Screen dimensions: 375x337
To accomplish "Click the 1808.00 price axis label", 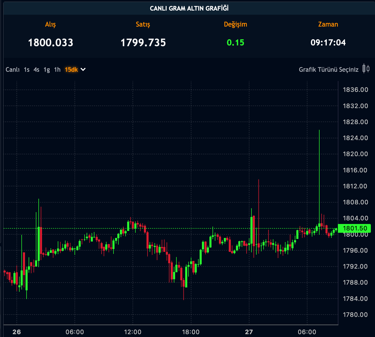I will (x=355, y=202).
